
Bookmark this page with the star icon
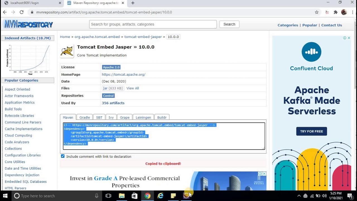click(x=317, y=12)
